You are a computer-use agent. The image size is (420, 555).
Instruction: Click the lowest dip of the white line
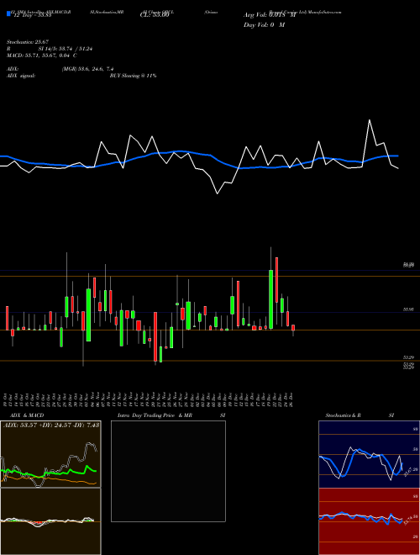[x=217, y=193]
